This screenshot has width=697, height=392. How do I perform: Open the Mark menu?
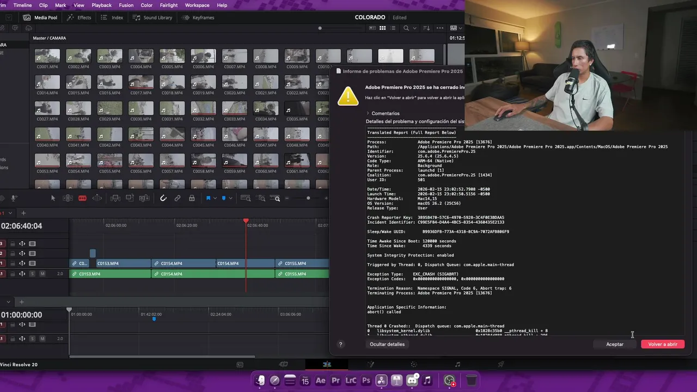[60, 5]
